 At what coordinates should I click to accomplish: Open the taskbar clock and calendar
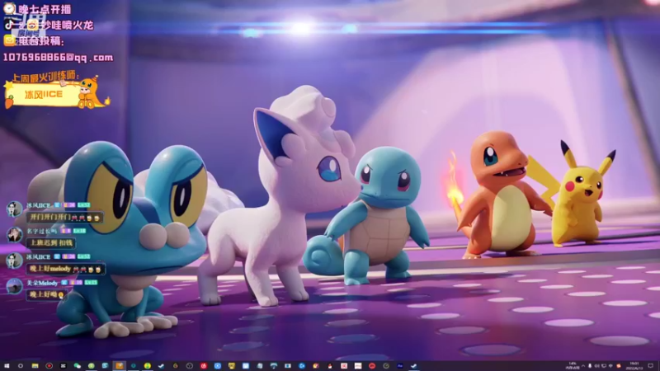tap(634, 366)
